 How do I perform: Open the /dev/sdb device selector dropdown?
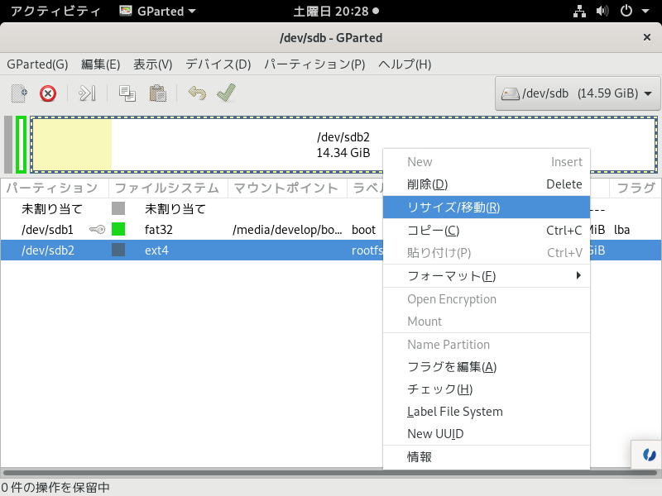click(x=578, y=93)
